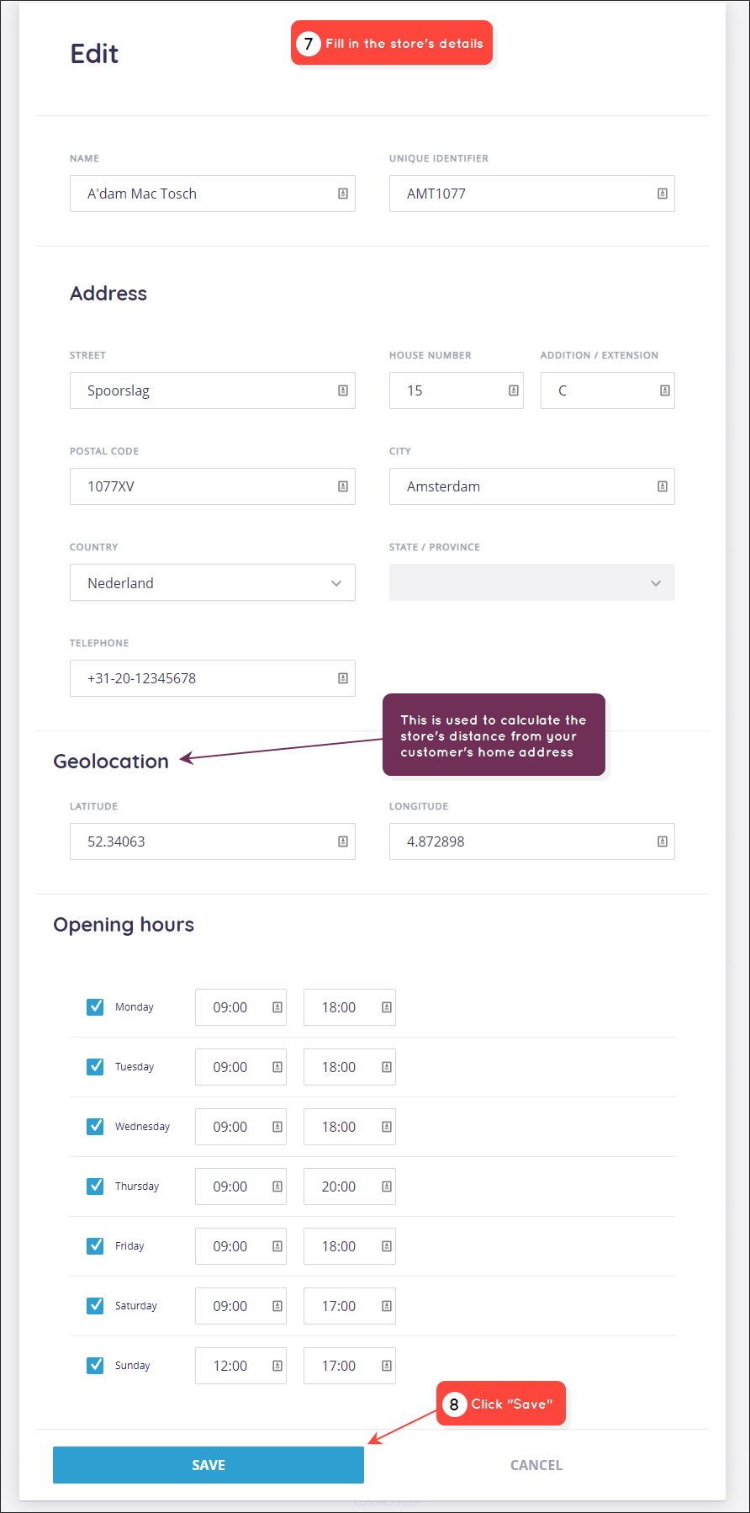Viewport: 750px width, 1513px height.
Task: Click autofill icon in Longitude field
Action: [663, 841]
